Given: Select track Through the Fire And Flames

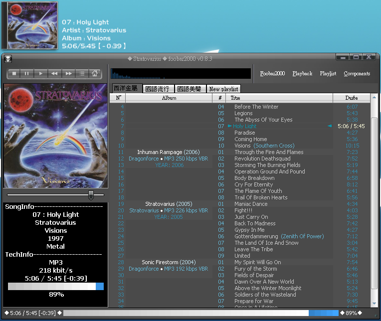Looking at the screenshot, I should (269, 152).
